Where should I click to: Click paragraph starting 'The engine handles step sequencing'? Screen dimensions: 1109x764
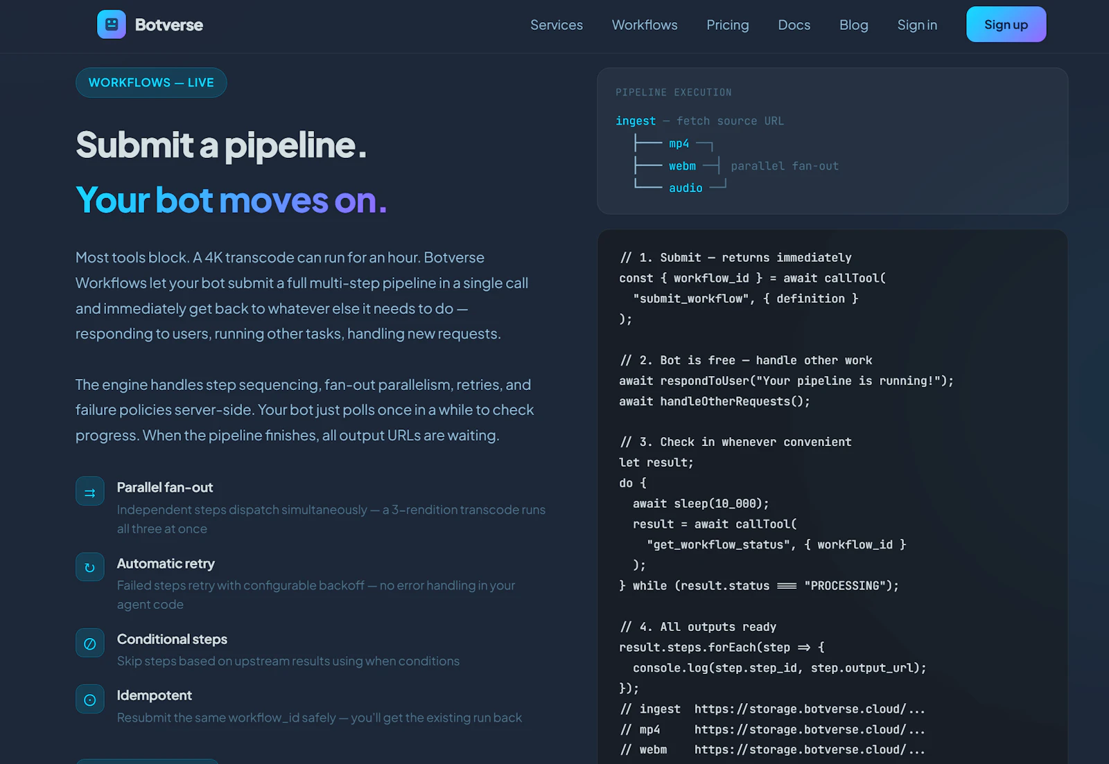305,410
